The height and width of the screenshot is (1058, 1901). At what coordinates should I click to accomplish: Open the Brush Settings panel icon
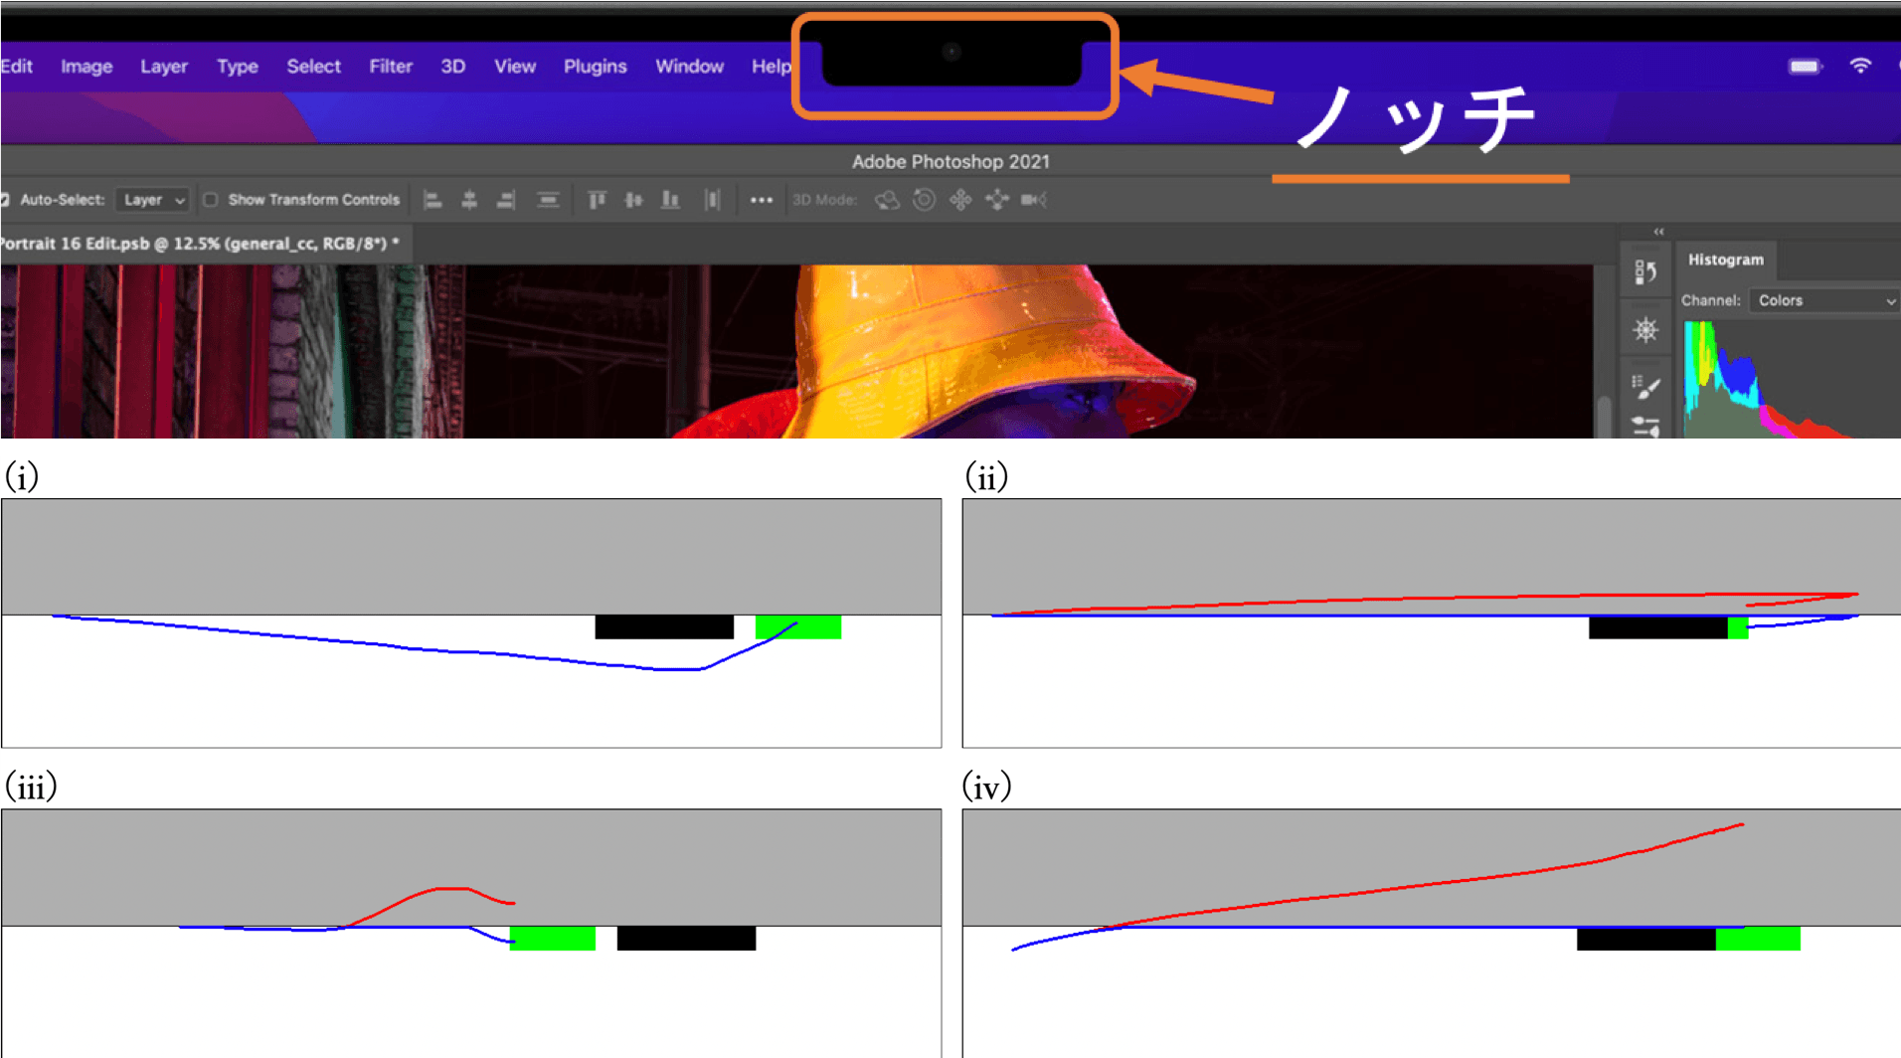[1645, 386]
